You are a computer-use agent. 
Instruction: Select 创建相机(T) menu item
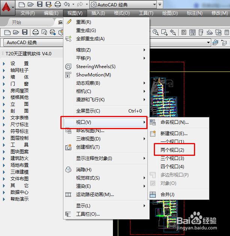click(106, 147)
